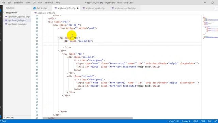218x123 pixels.
Task: Click the closing </form> tag
Action: [x=63, y=112]
